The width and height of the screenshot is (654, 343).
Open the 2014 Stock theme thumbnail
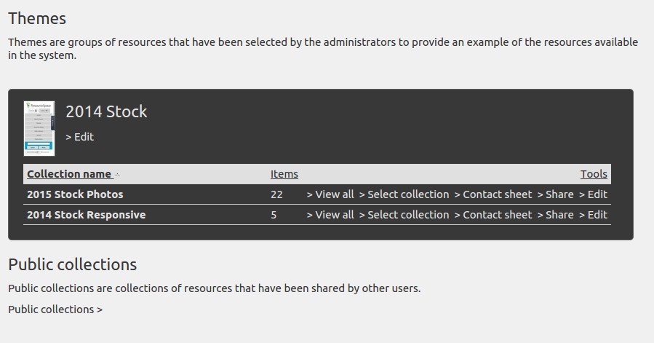point(39,128)
